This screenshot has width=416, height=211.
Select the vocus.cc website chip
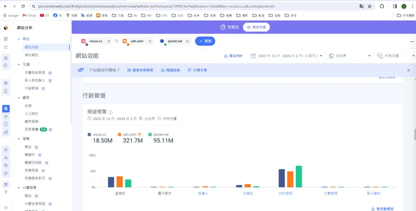point(96,42)
